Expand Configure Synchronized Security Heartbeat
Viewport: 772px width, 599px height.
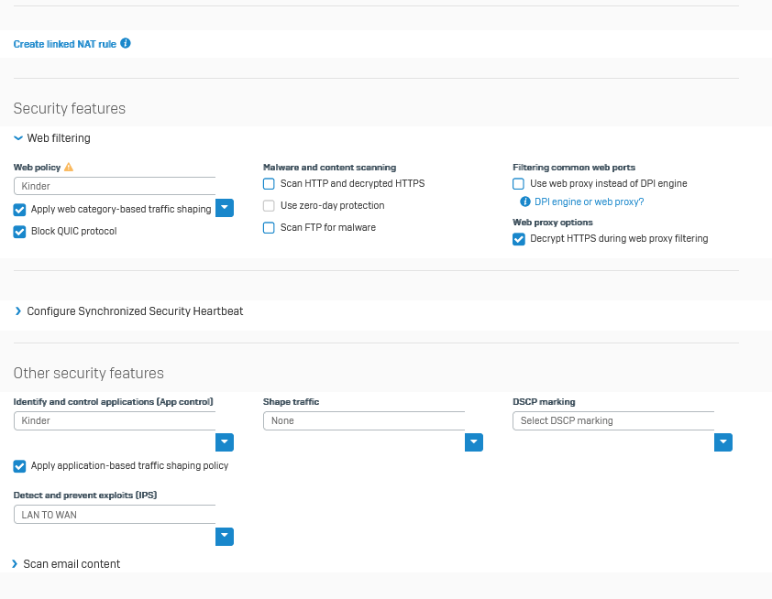[18, 311]
